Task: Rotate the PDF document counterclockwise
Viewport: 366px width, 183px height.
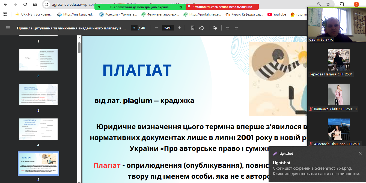Action: [x=201, y=28]
